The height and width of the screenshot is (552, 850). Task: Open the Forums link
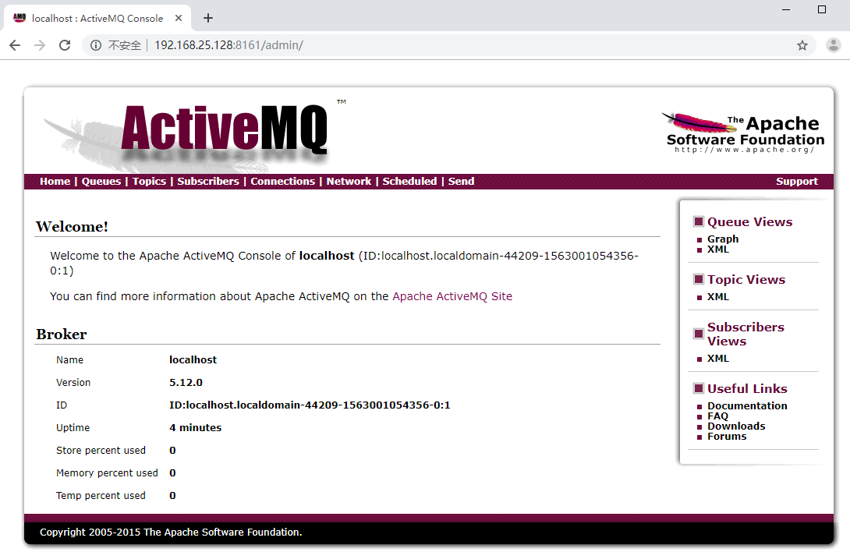click(x=727, y=437)
